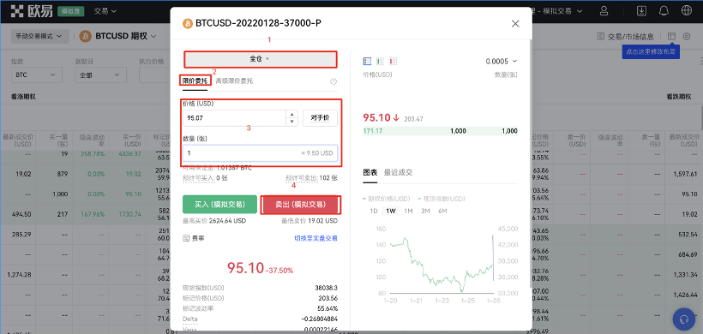Click the 对手价 button
The image size is (703, 334).
pos(320,118)
